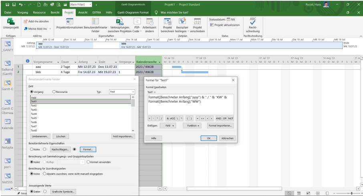Click OK in the Formel dialog
Screen dimensions: 363x196
(x=209, y=138)
